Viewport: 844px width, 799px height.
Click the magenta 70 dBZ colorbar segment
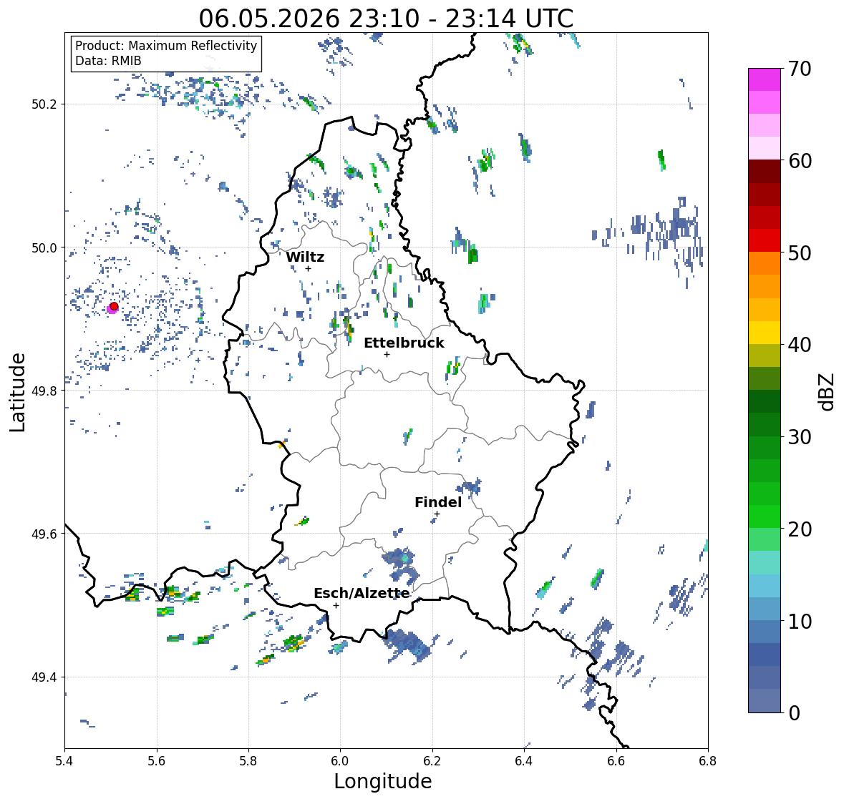click(765, 79)
